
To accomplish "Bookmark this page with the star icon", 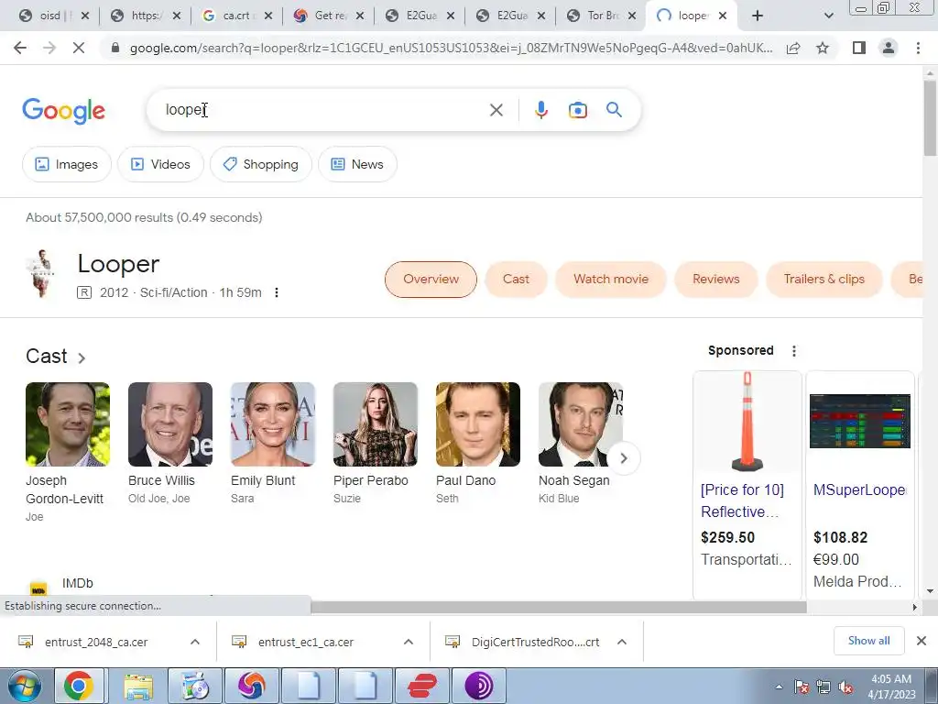I will point(823,48).
